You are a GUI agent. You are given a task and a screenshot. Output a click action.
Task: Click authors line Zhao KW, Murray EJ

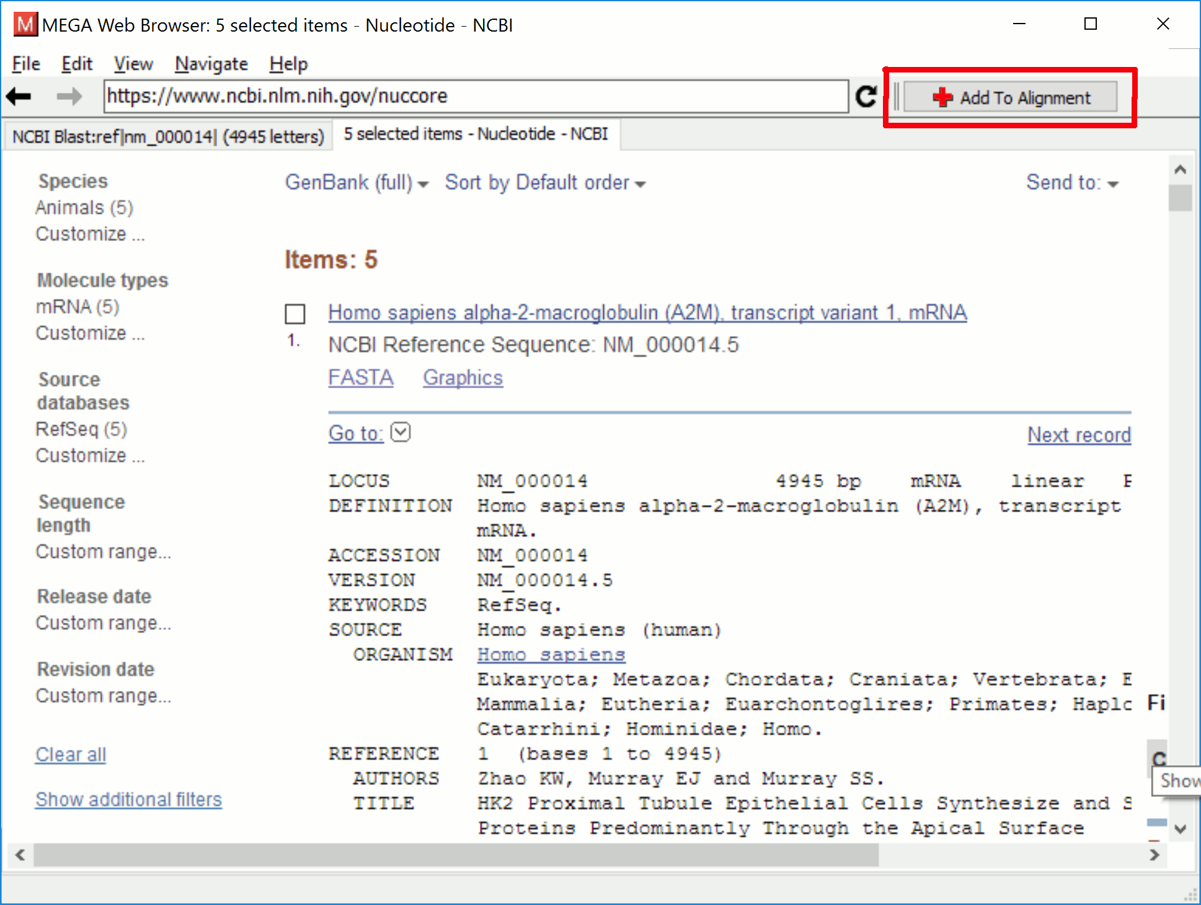[x=681, y=779]
